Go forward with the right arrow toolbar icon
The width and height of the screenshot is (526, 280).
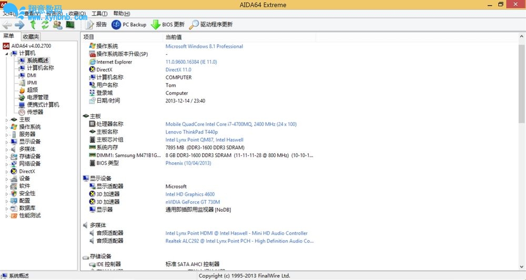20,25
